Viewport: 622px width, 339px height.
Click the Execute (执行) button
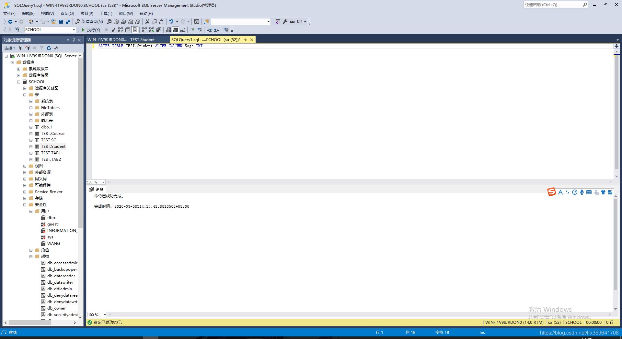[x=91, y=30]
